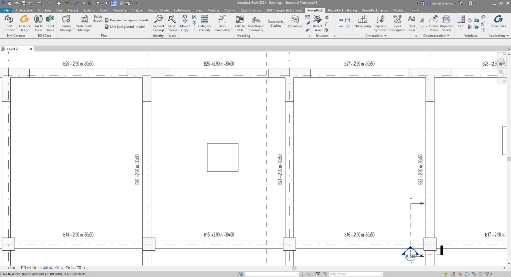This screenshot has width=511, height=277.
Task: Select the Numbering tool
Action: click(362, 23)
